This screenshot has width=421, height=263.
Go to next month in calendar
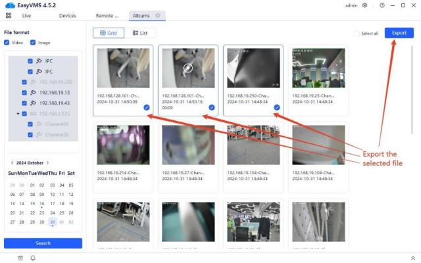[47, 162]
